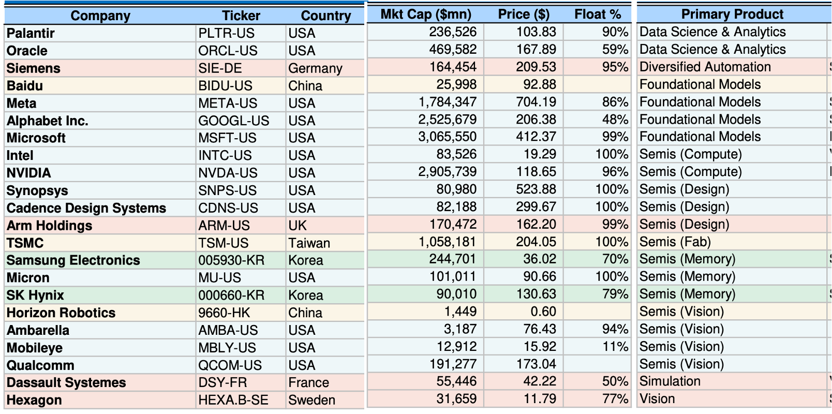The width and height of the screenshot is (832, 414).
Task: Select the Samsung Electronics cell
Action: coord(100,261)
